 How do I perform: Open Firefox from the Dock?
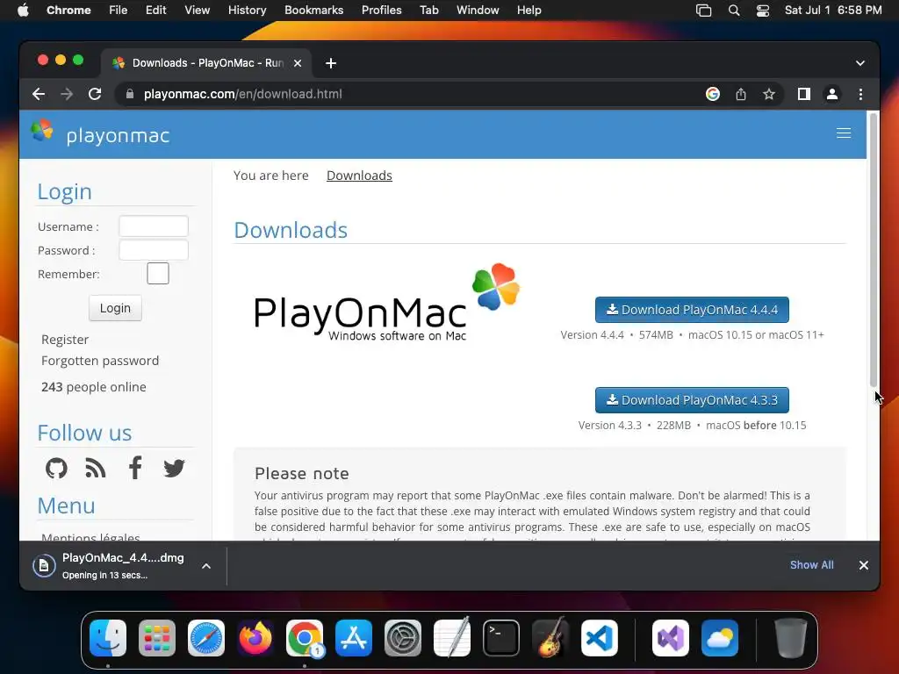tap(255, 638)
